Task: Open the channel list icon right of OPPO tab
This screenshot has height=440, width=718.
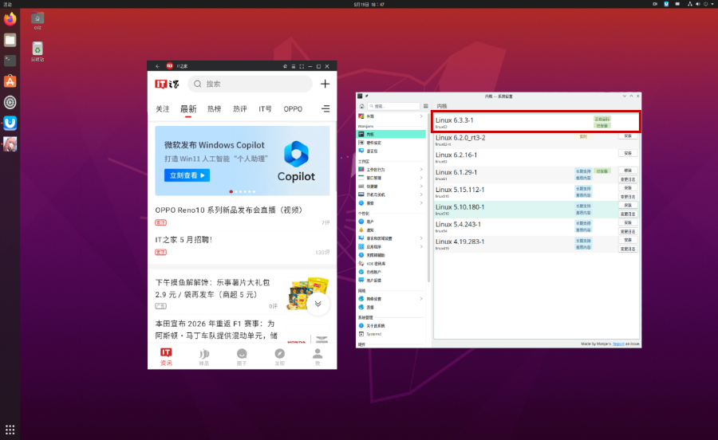Action: click(325, 109)
